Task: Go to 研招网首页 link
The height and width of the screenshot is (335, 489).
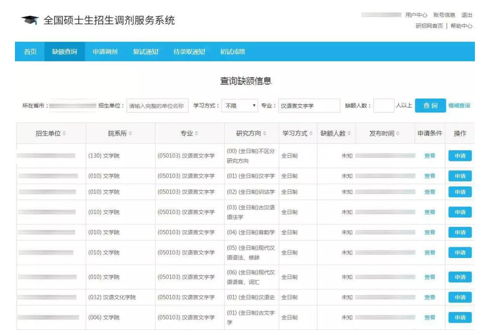Action: click(429, 26)
